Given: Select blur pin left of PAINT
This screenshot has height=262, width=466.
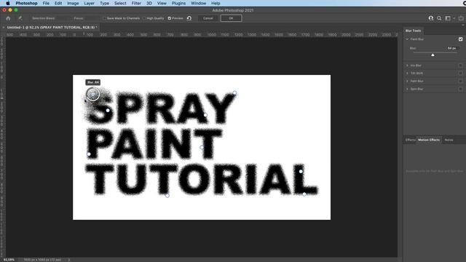Looking at the screenshot, I should pos(89,154).
